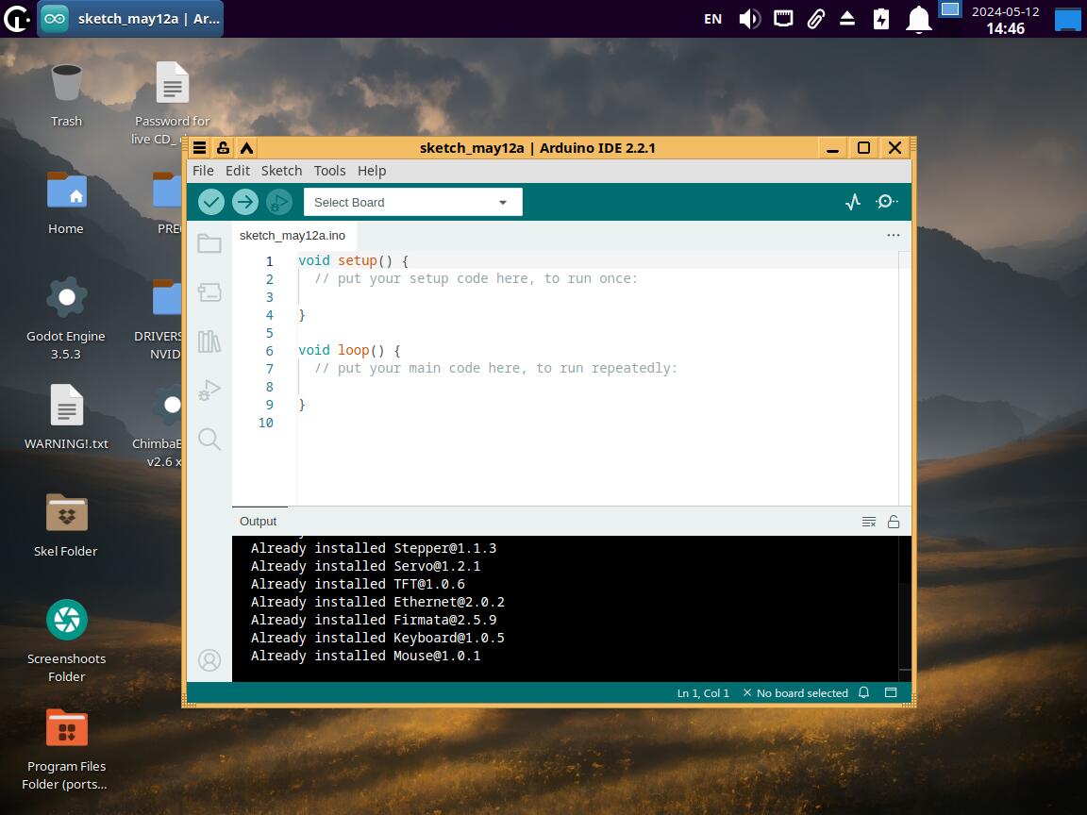Open the Sketchbook folder panel
Image resolution: width=1087 pixels, height=815 pixels.
209,244
